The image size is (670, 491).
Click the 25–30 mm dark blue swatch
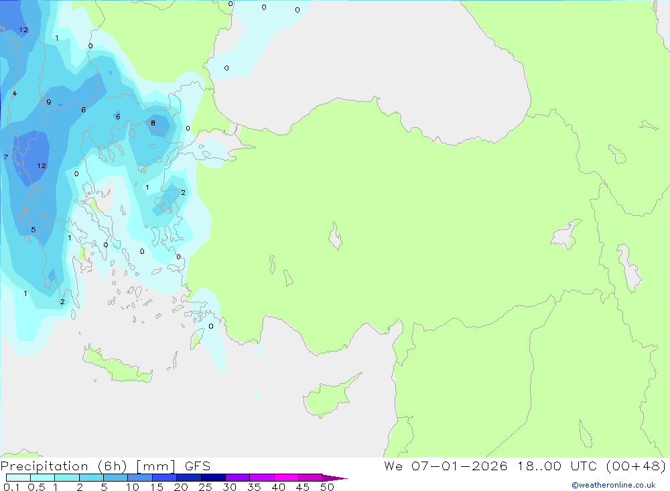213,478
